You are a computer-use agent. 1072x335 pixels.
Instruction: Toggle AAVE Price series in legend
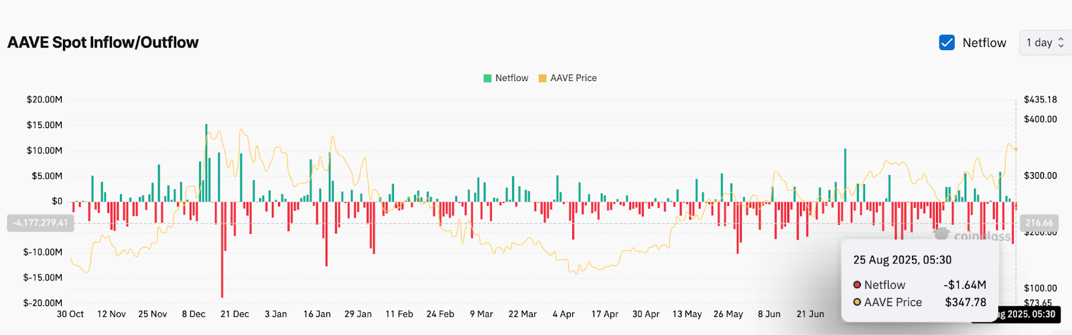click(567, 78)
